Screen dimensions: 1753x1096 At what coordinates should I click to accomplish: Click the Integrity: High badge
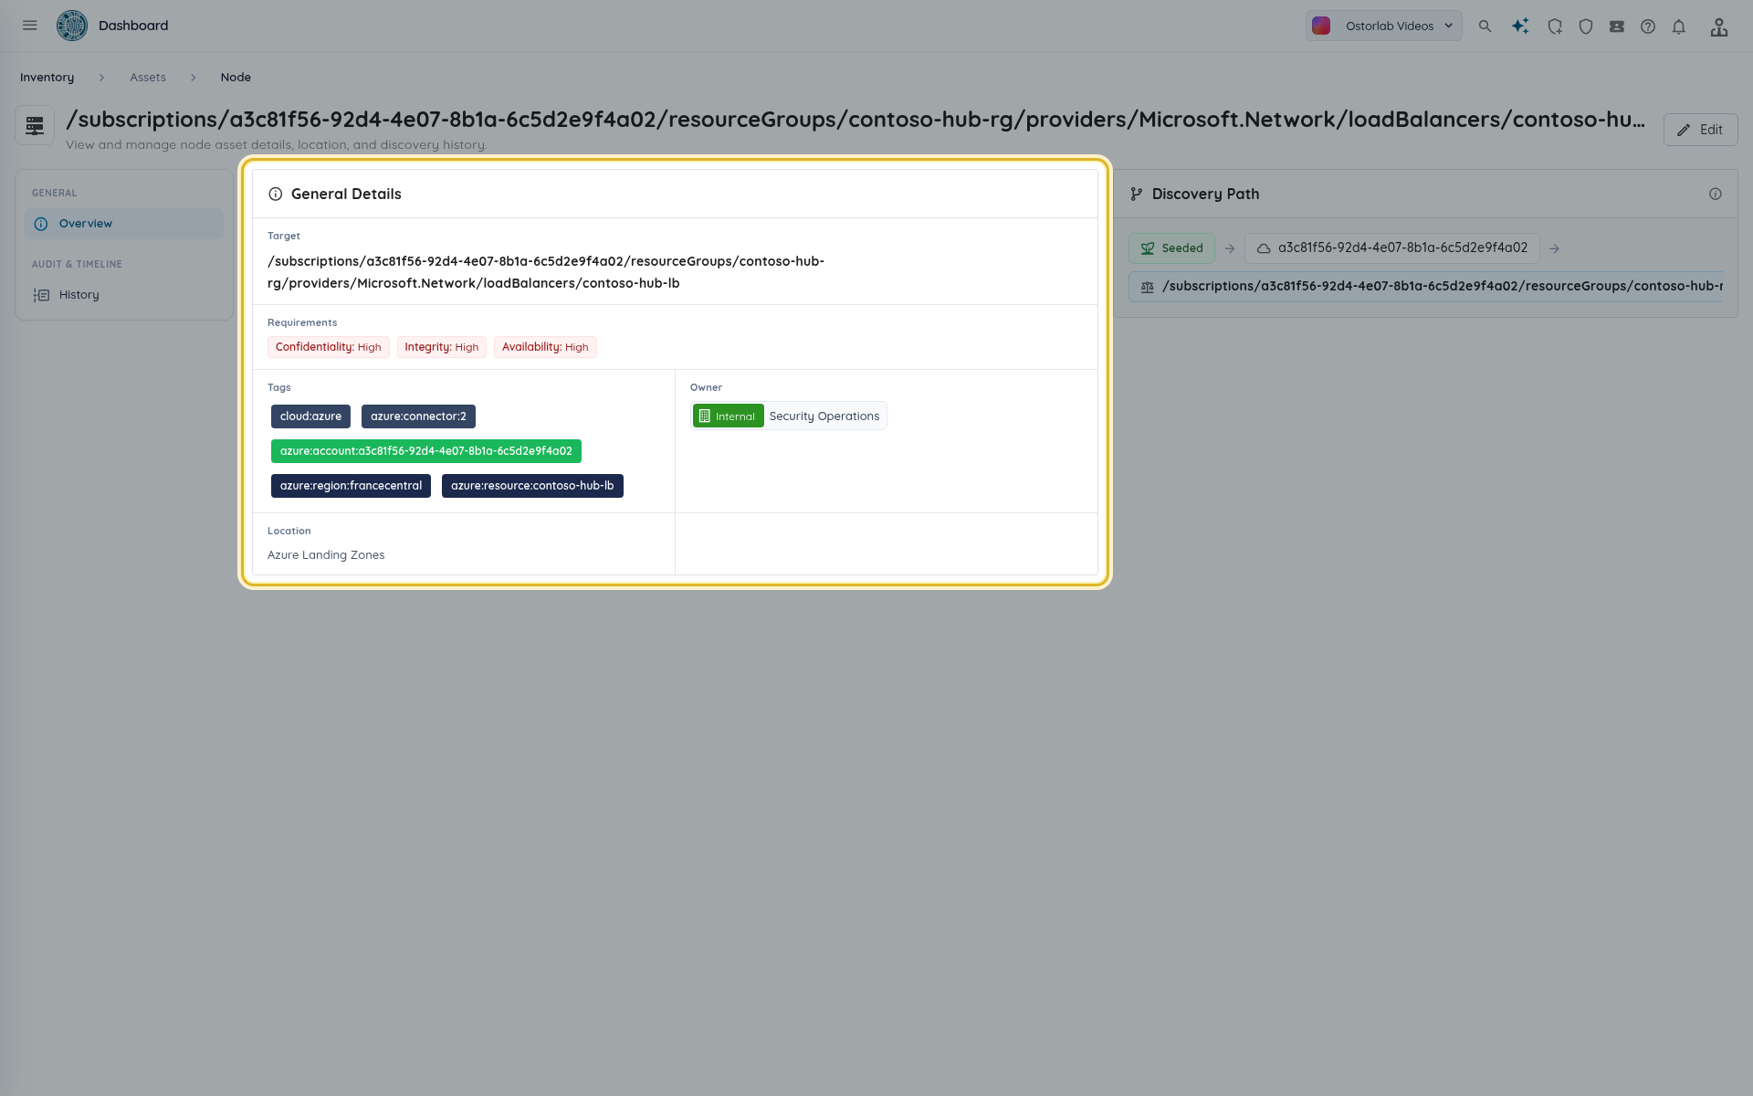tap(442, 347)
